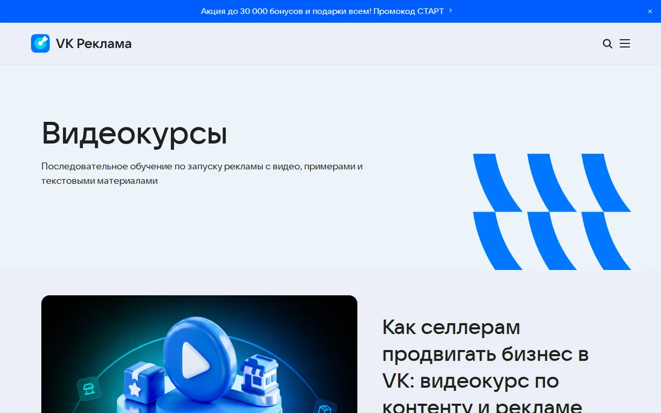The width and height of the screenshot is (661, 413).
Task: Open the hamburger menu
Action: [x=625, y=44]
